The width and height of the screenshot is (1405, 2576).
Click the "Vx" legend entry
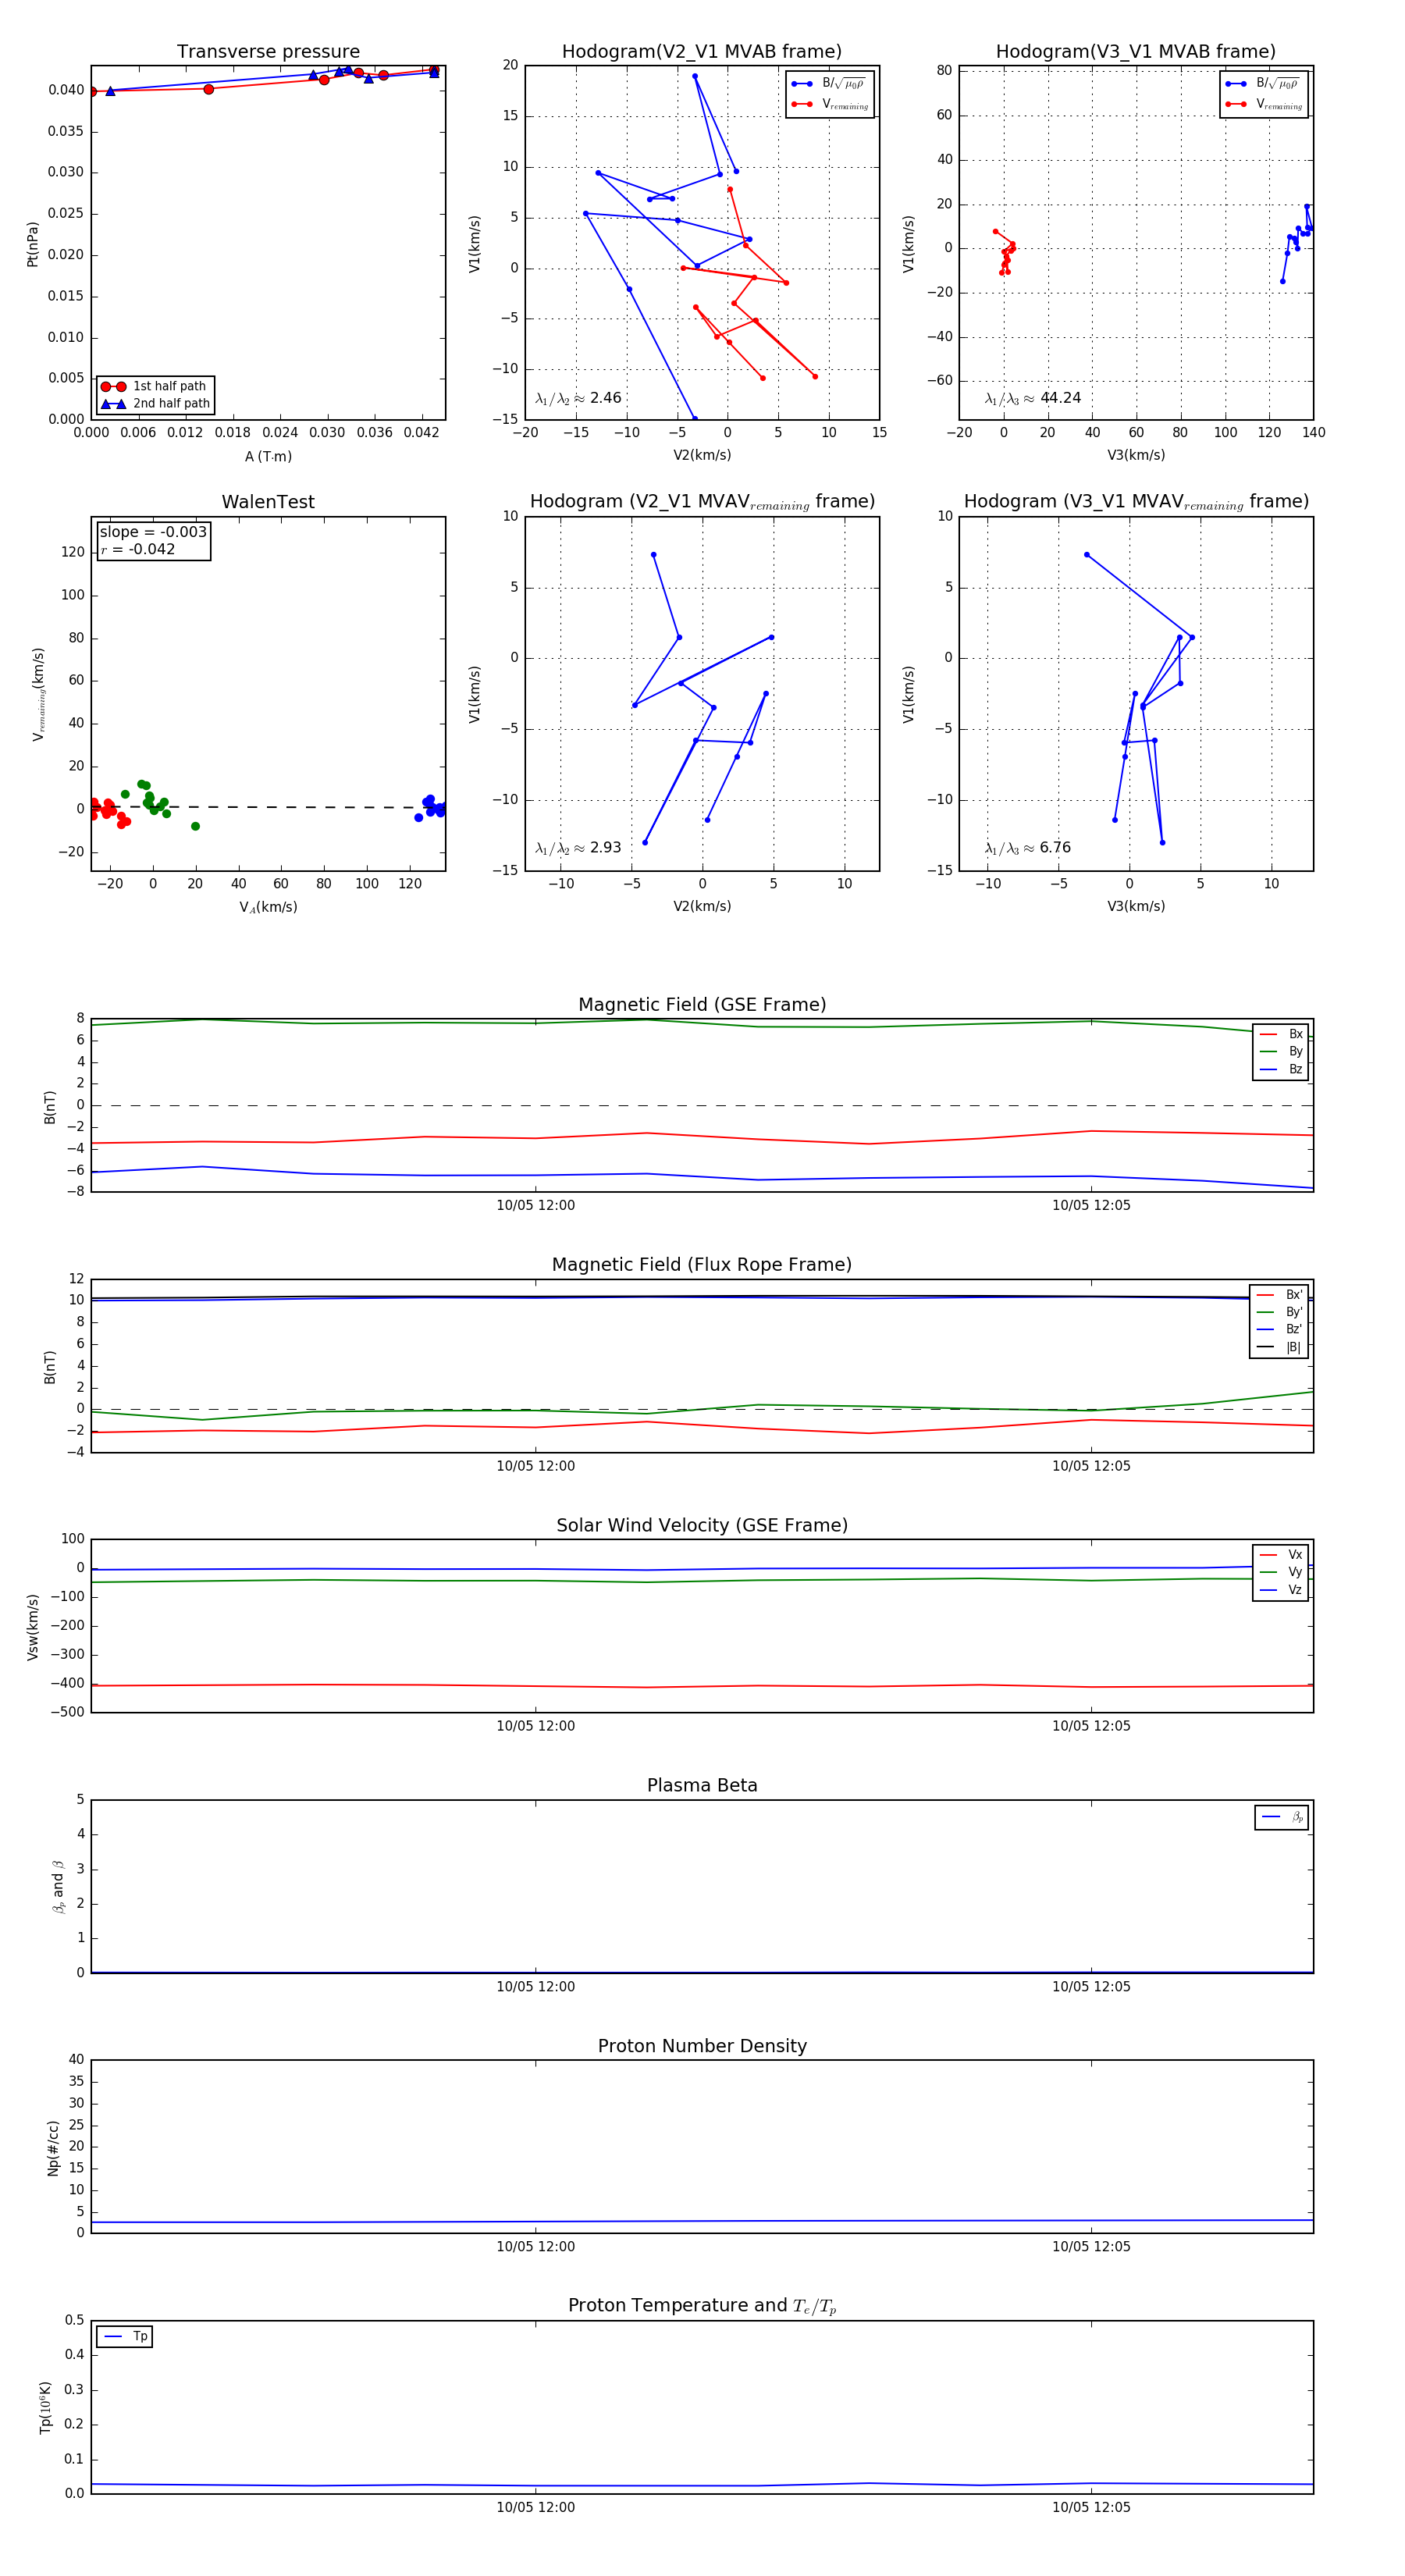1281,1555
